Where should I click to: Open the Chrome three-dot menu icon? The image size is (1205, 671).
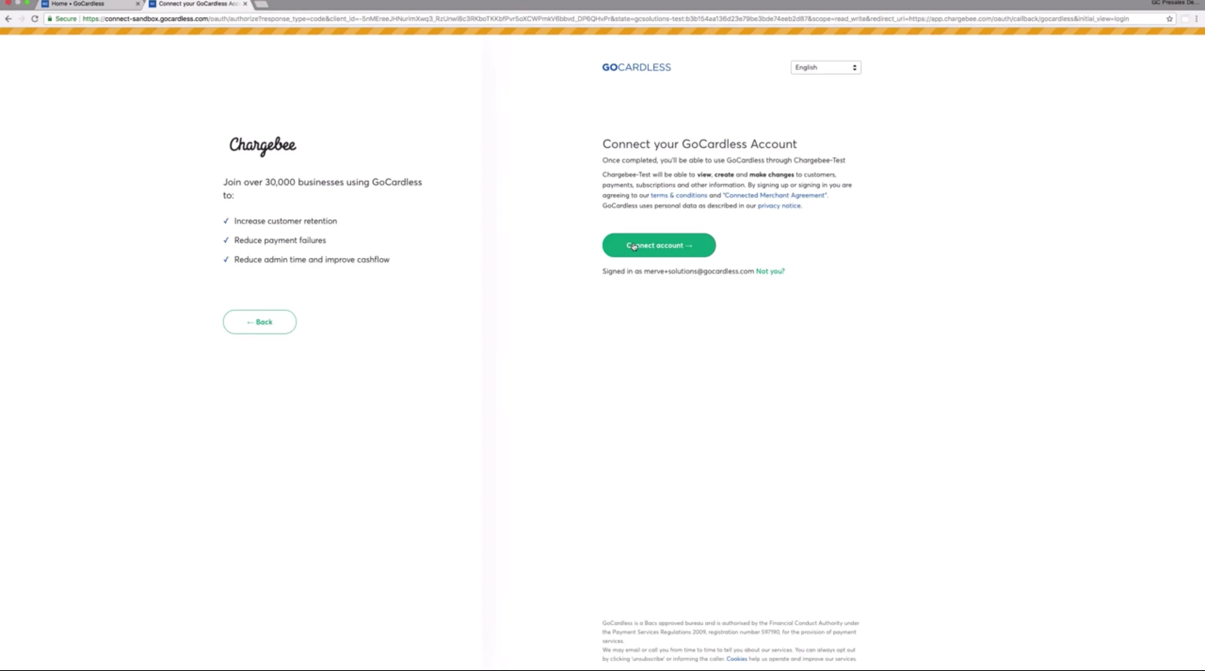(x=1197, y=19)
